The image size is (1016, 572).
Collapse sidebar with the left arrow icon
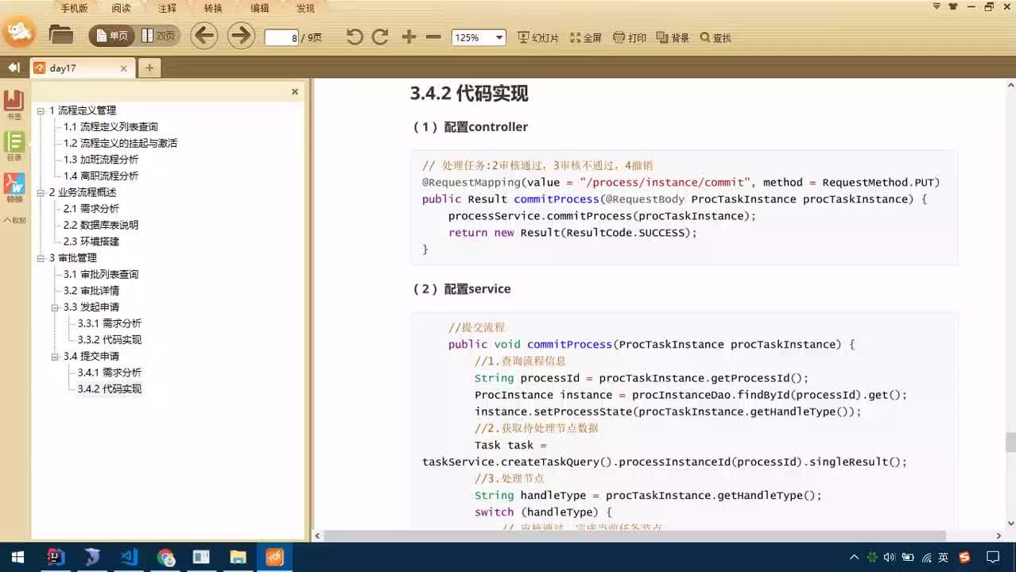pyautogui.click(x=14, y=68)
